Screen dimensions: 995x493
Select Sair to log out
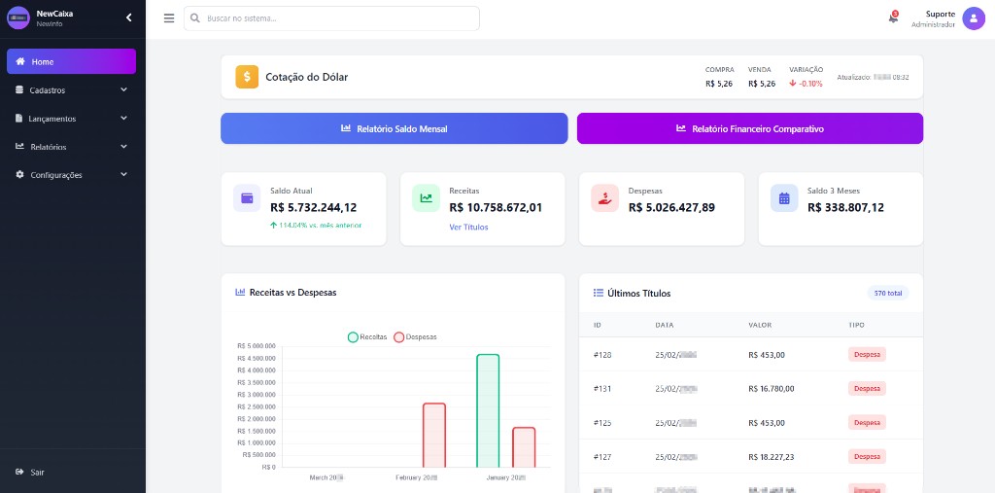click(x=37, y=472)
